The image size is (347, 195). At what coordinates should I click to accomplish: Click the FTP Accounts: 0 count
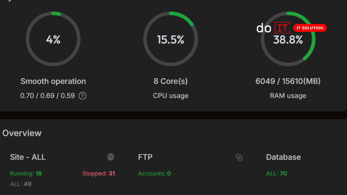point(154,173)
